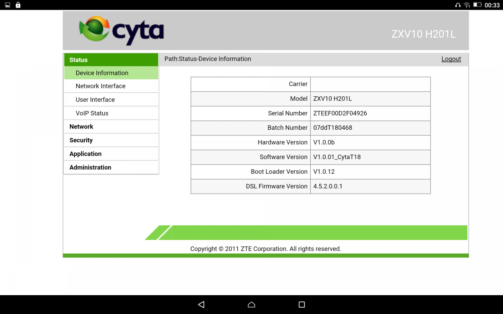
Task: Tap the cyta logo in header
Action: (122, 30)
